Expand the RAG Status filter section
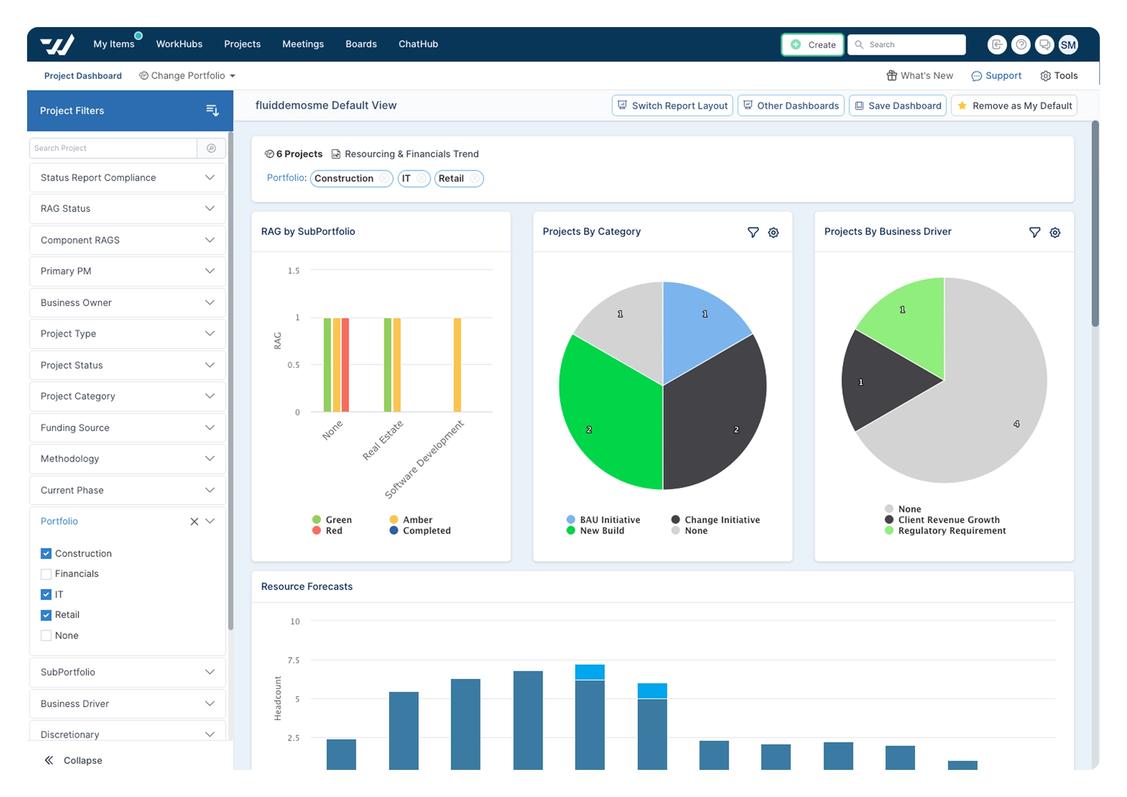This screenshot has height=797, width=1127. click(x=127, y=209)
